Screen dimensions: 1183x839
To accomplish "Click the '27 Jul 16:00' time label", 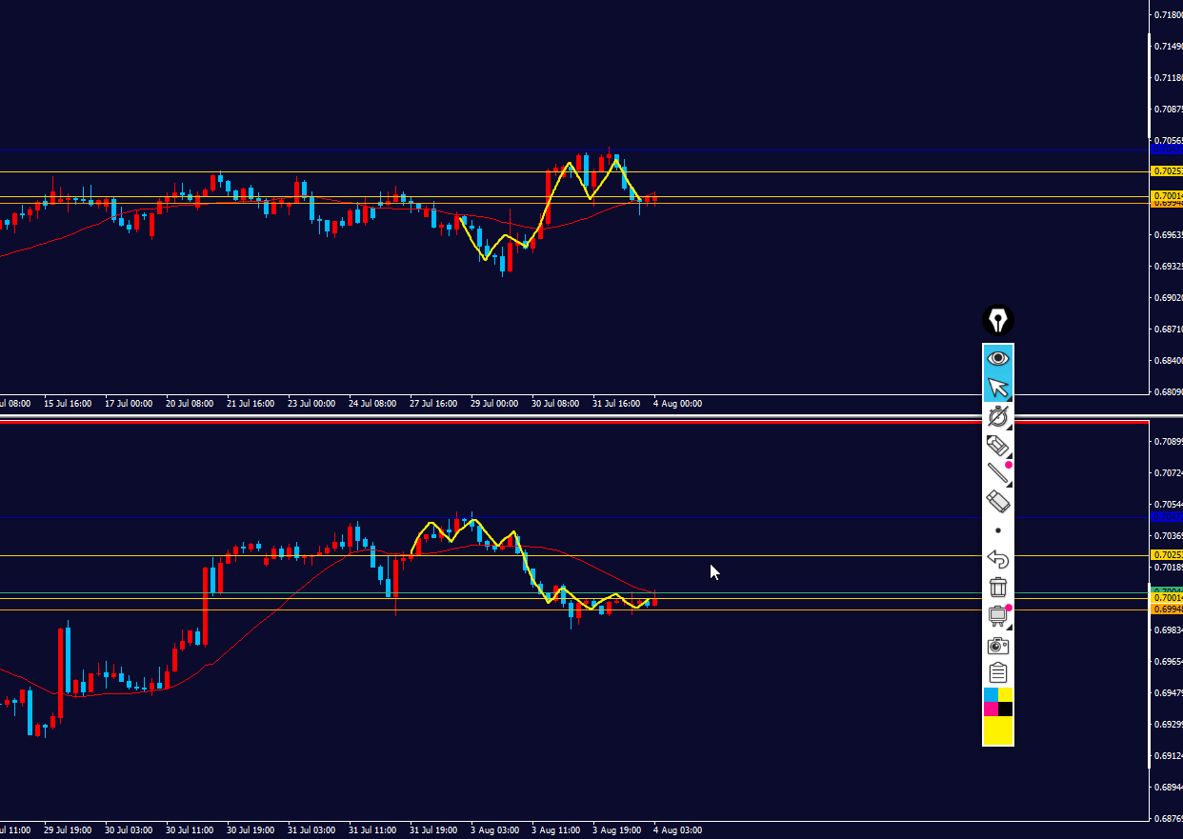I will [x=433, y=404].
